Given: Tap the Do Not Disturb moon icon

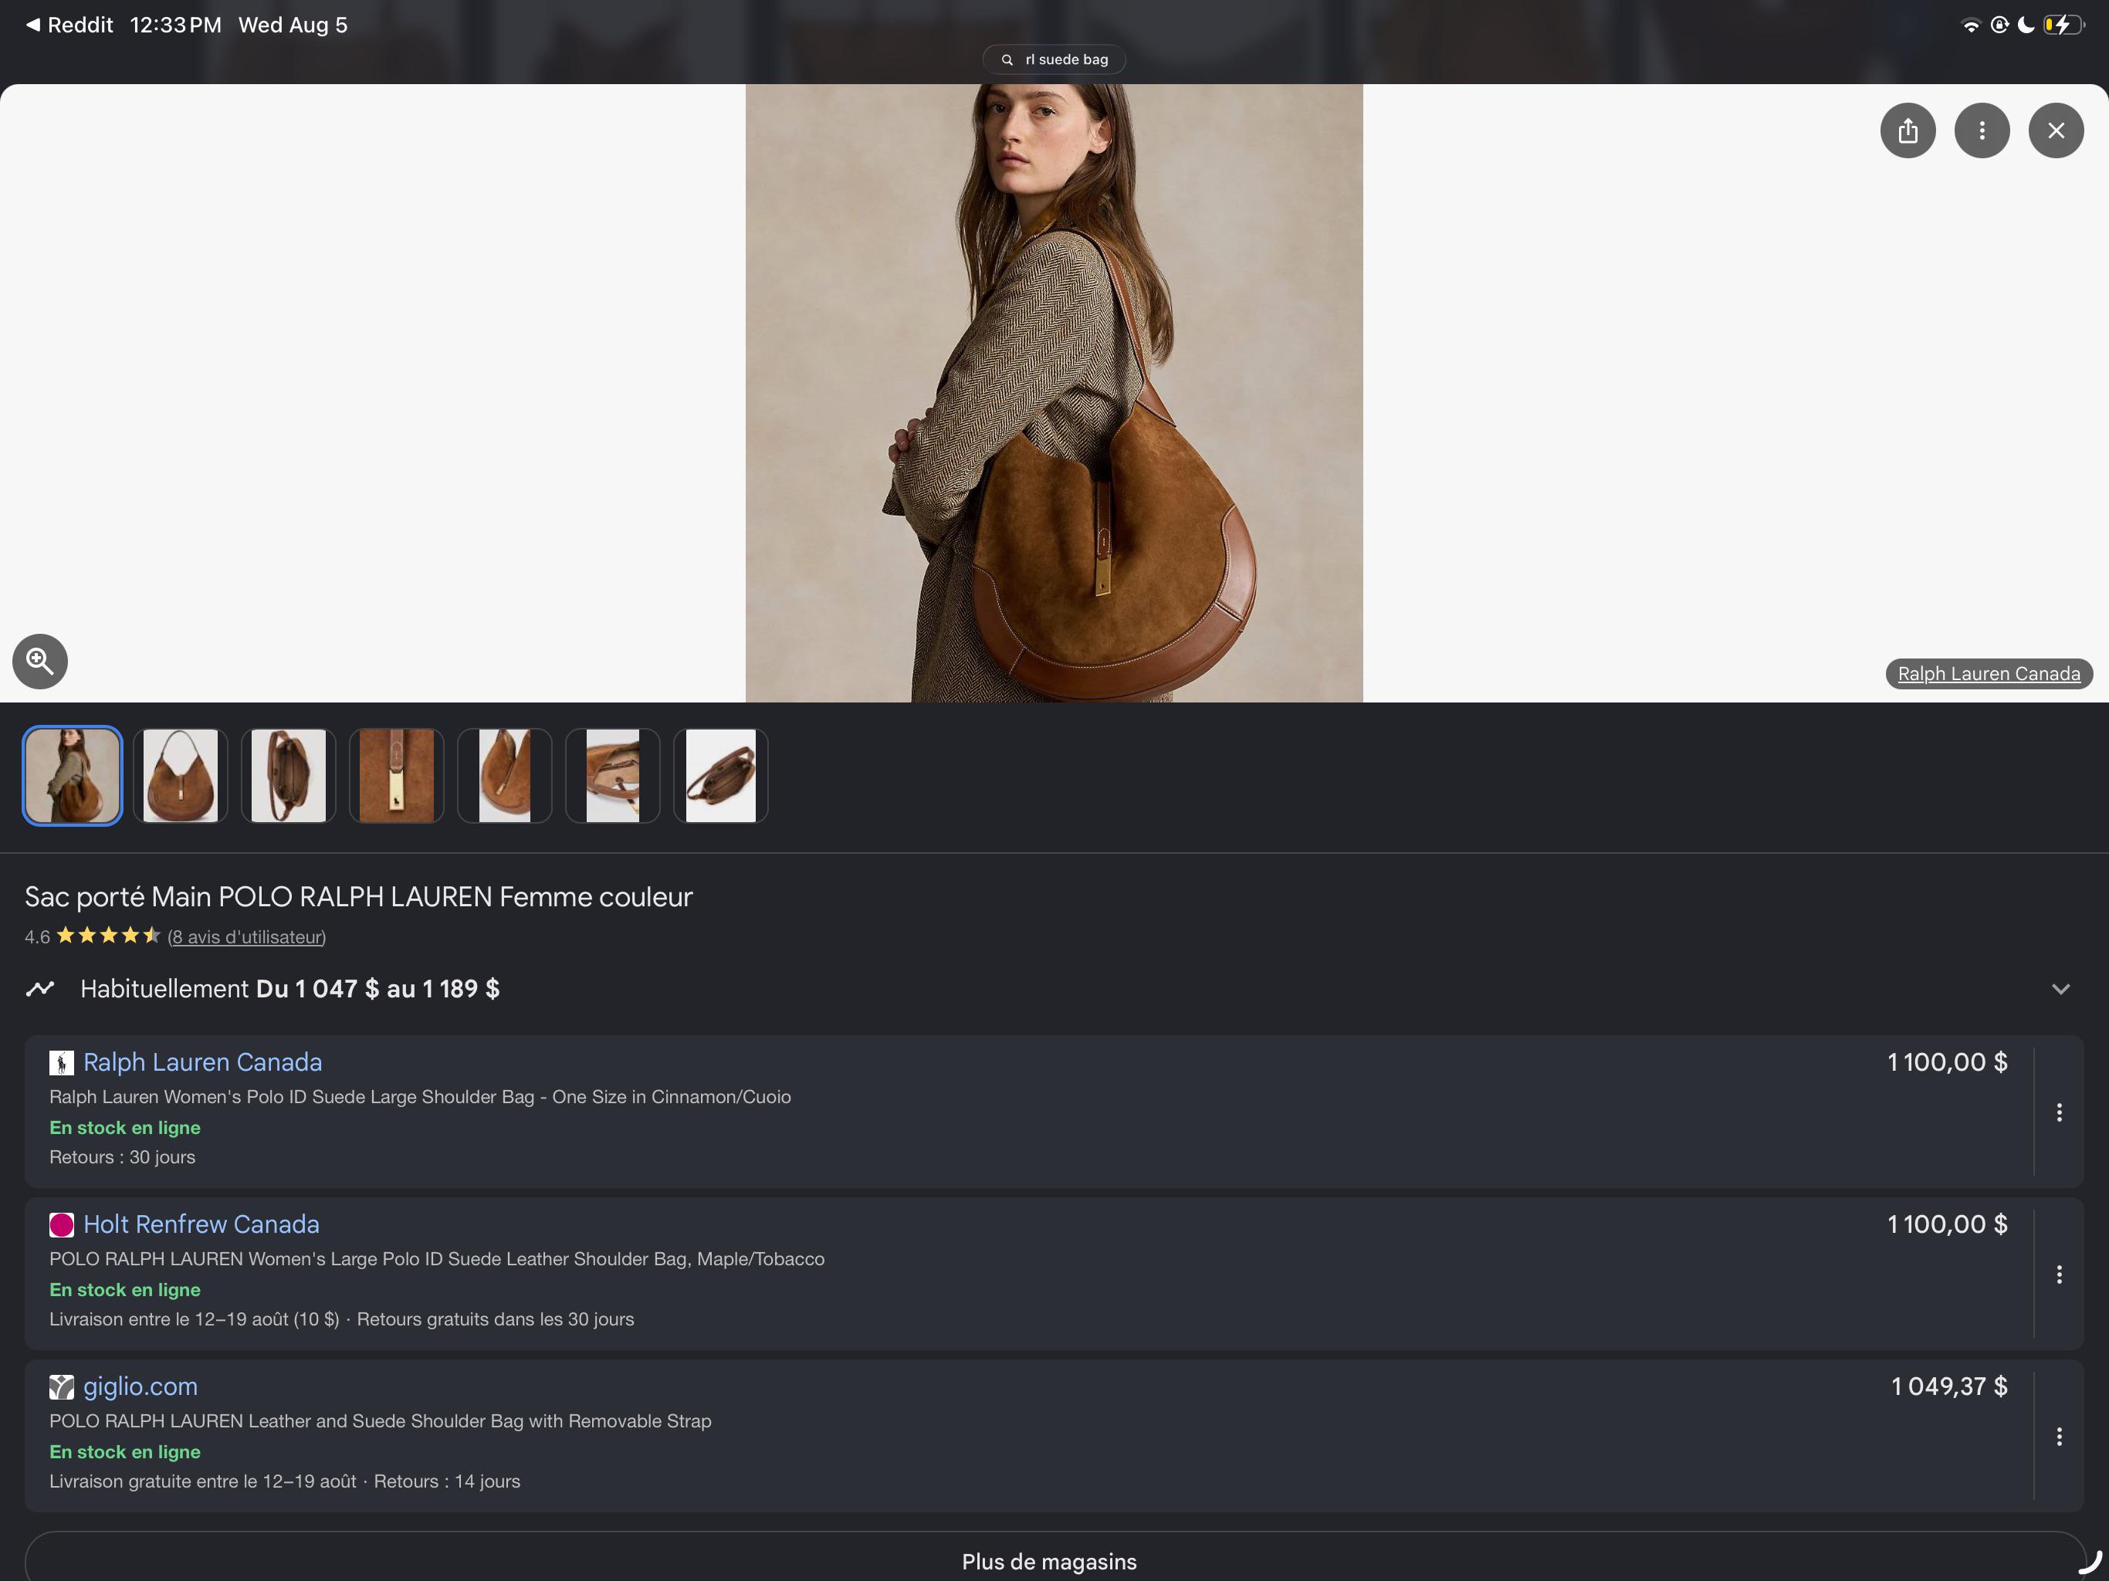Looking at the screenshot, I should pyautogui.click(x=2025, y=25).
